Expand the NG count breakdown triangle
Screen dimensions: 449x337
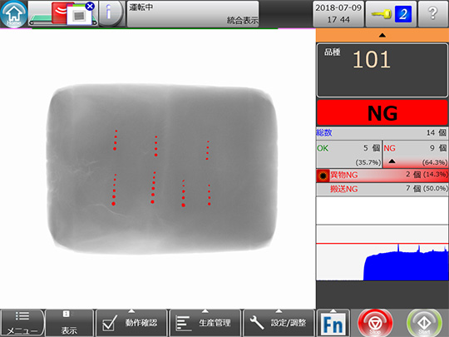392,161
